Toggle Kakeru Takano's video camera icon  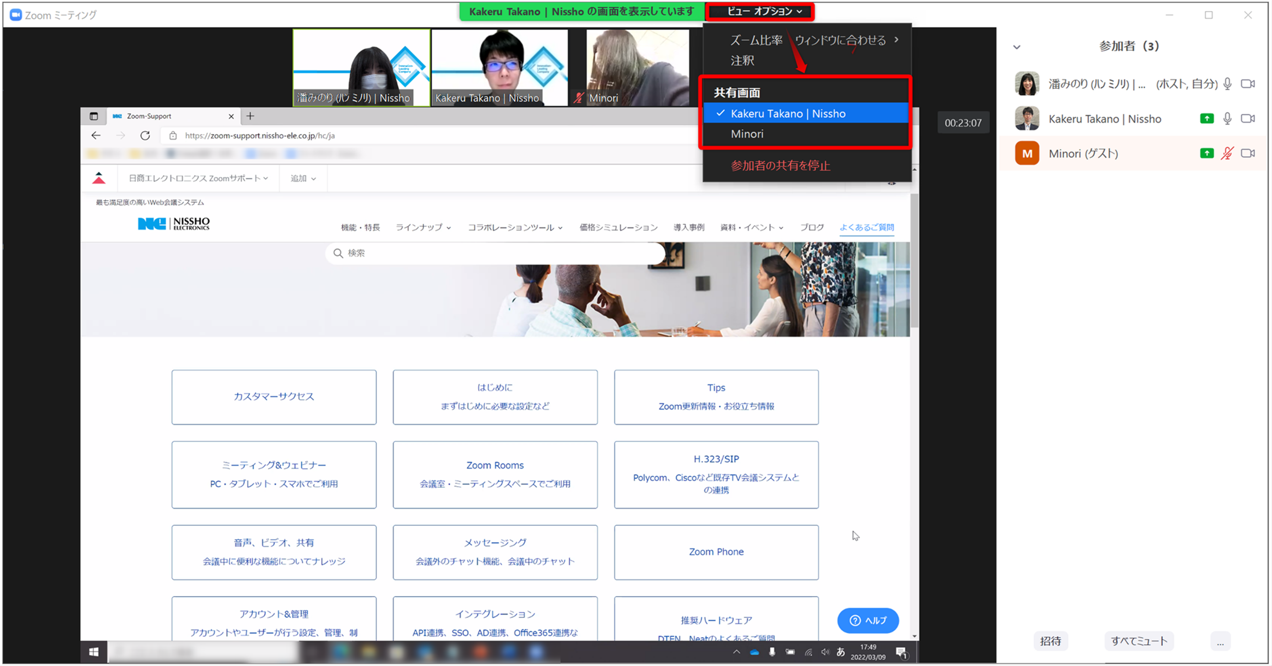1248,119
